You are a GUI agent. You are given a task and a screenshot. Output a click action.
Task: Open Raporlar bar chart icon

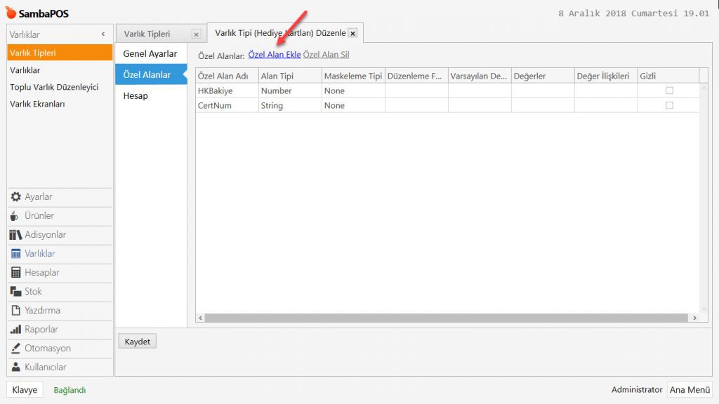(x=15, y=330)
